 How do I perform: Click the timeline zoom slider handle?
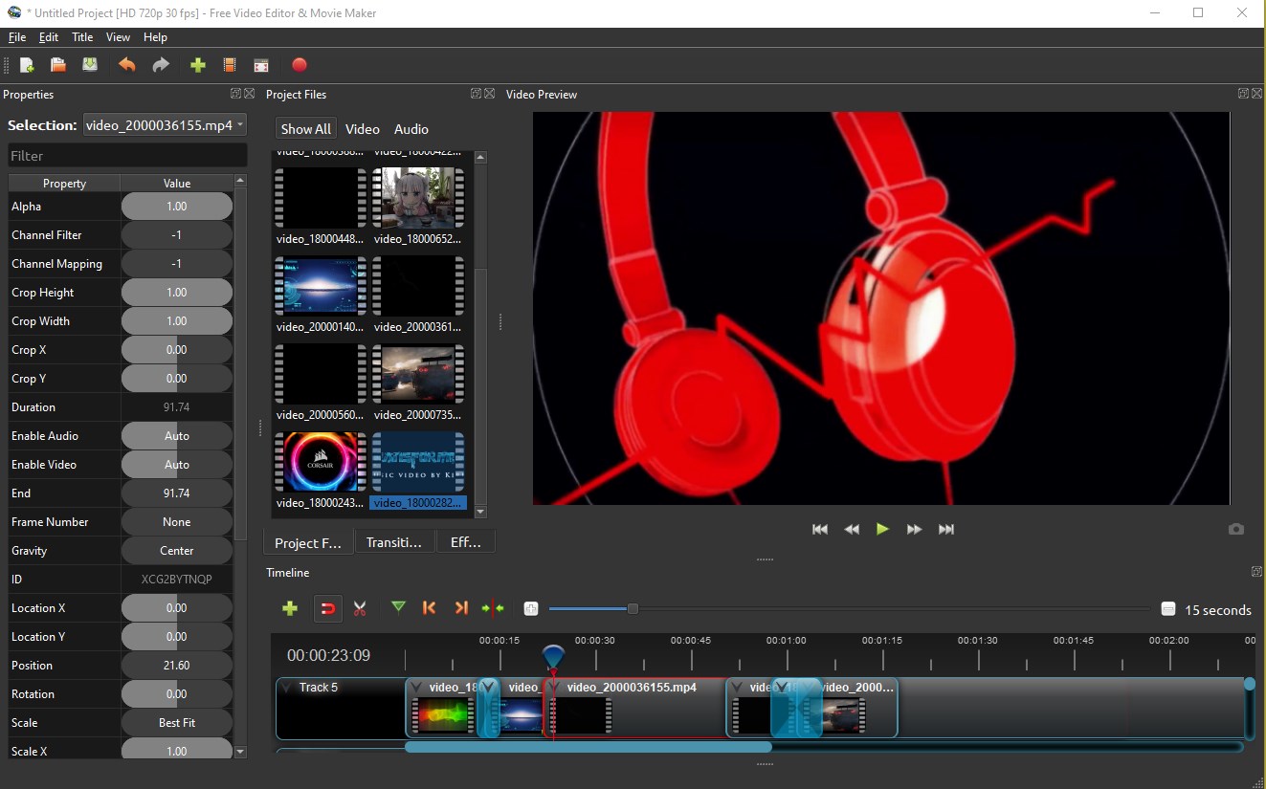(633, 608)
